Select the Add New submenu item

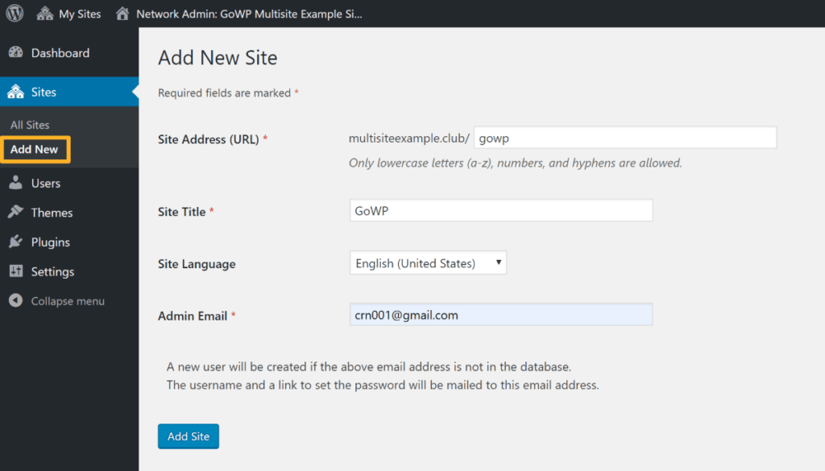tap(35, 149)
